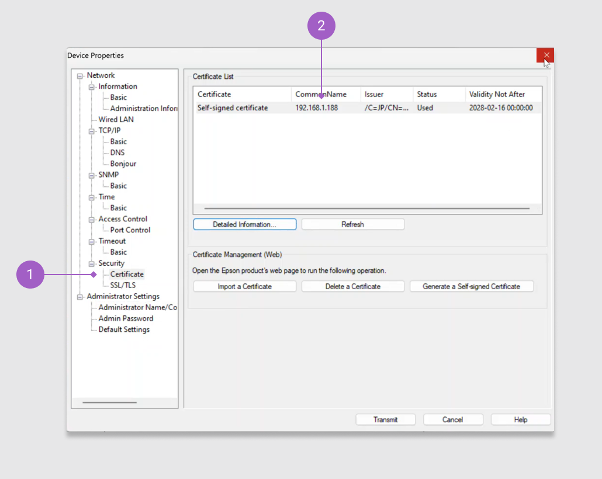Click the 2028-02-16 00:00:00 validity cell
Screen dimensions: 602x479
click(x=501, y=108)
